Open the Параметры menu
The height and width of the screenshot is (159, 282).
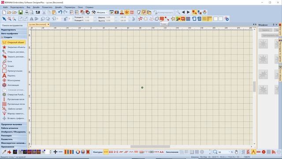coord(70,8)
